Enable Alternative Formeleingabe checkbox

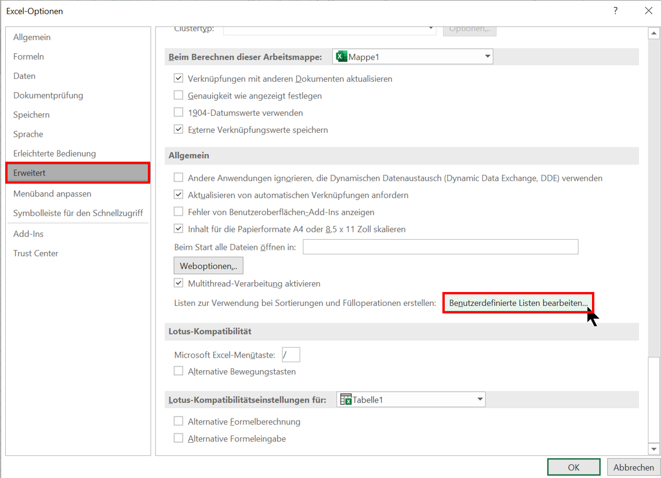tap(179, 439)
